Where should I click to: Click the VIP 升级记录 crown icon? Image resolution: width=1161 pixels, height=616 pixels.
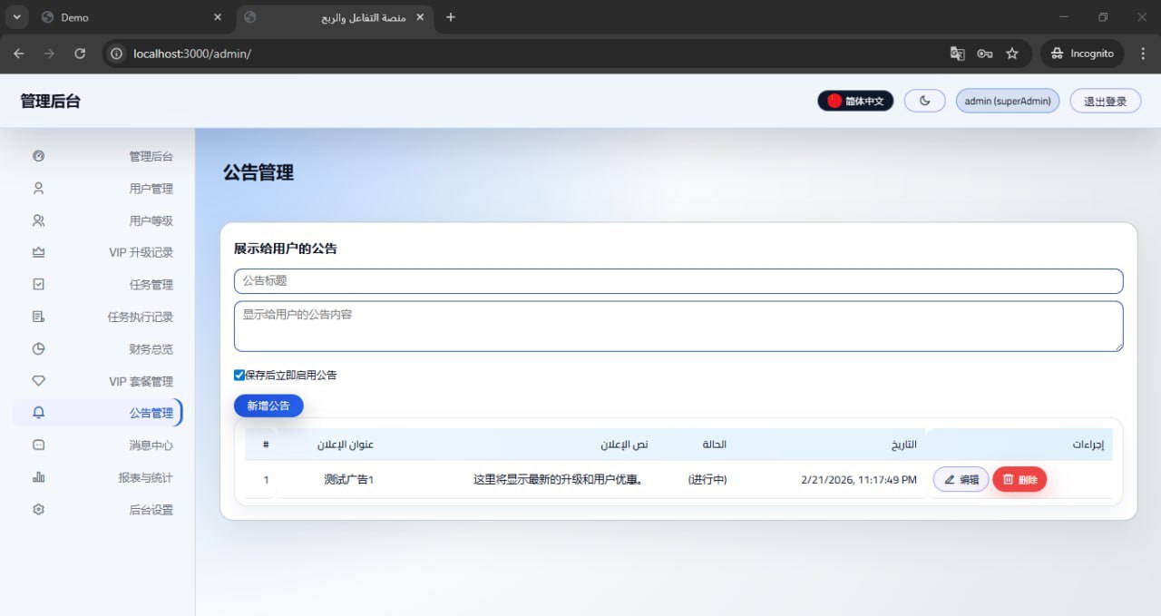[38, 252]
